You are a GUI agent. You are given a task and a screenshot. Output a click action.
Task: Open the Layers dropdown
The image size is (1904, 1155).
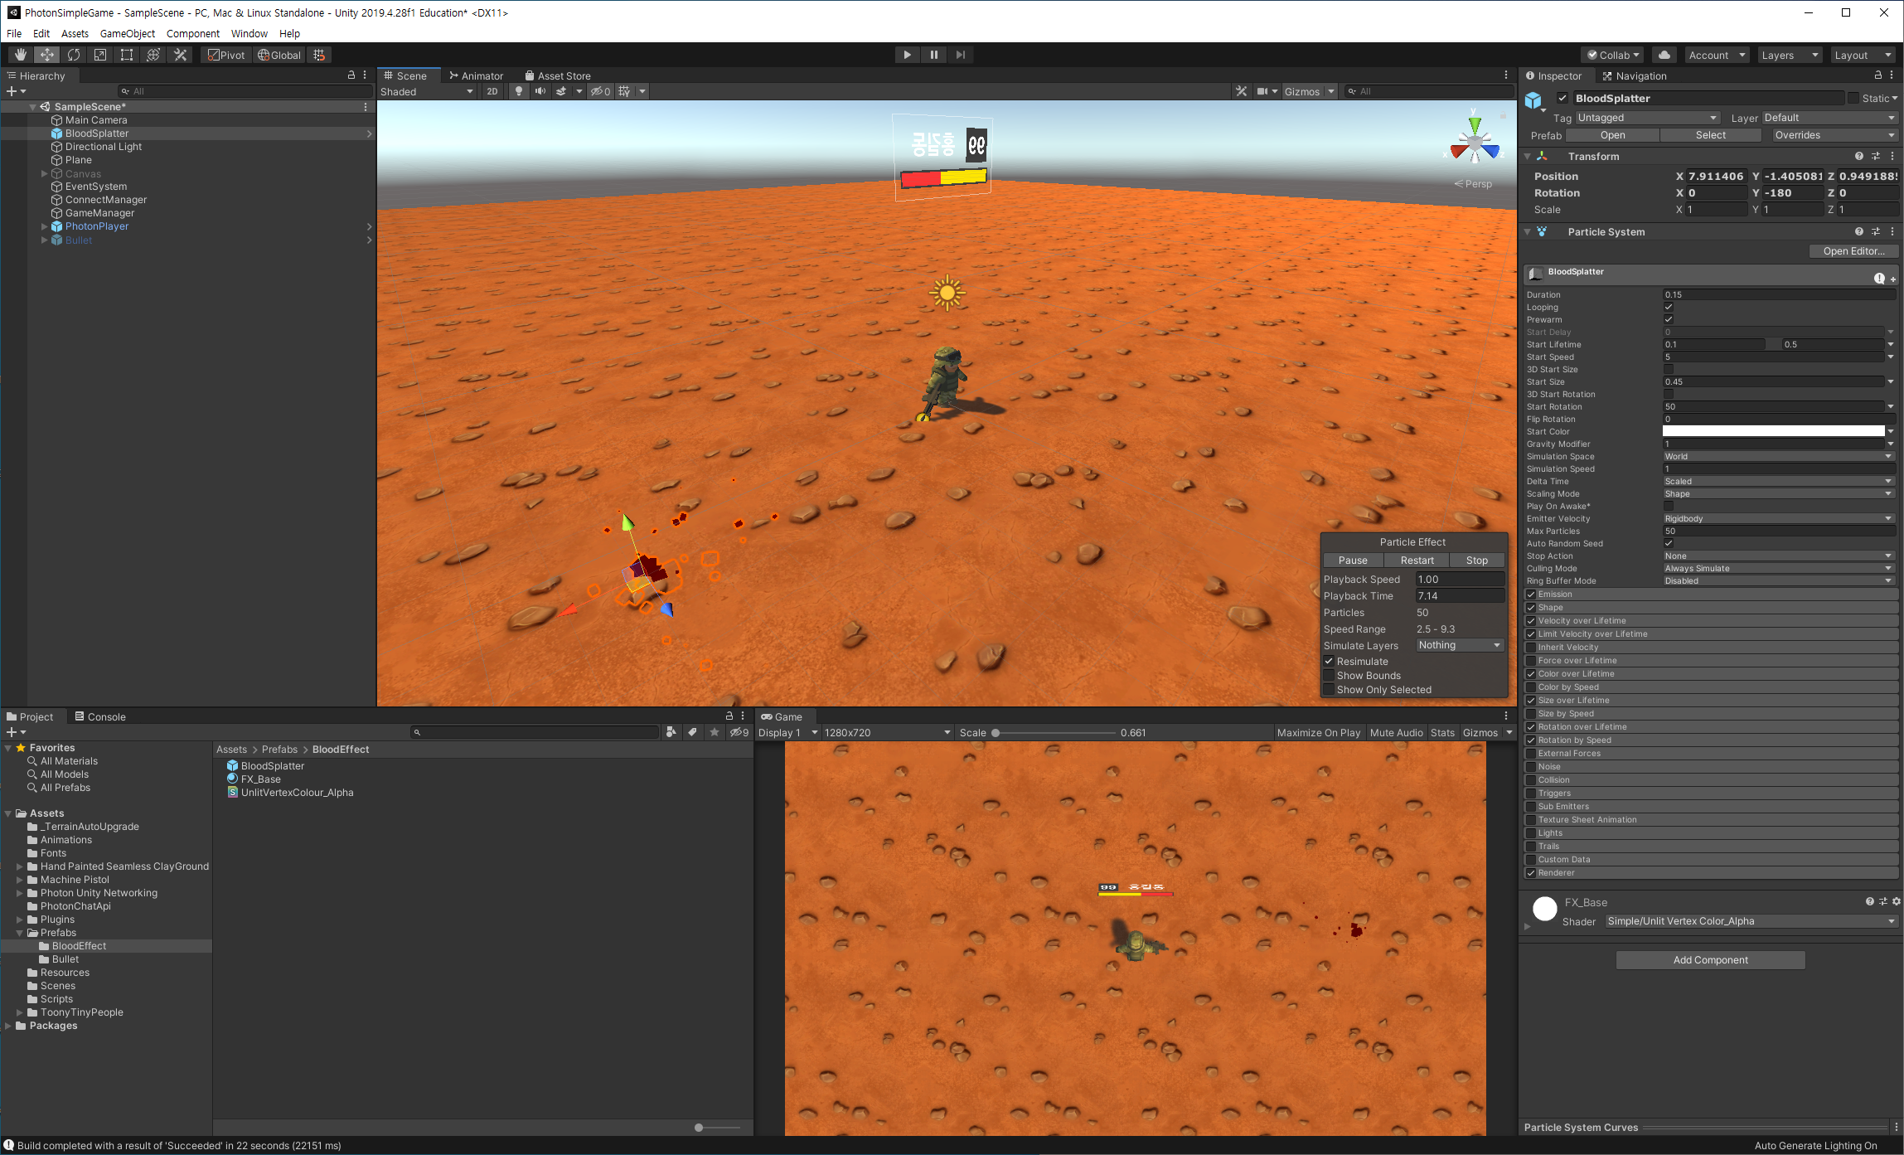1789,55
